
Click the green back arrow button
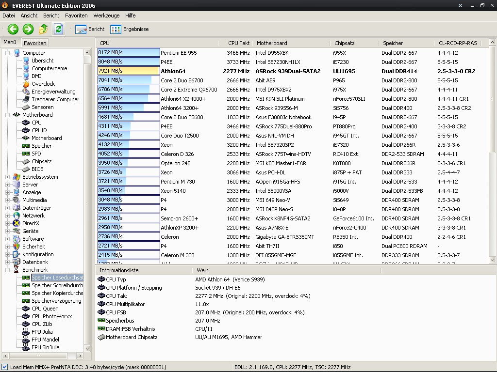[x=13, y=29]
